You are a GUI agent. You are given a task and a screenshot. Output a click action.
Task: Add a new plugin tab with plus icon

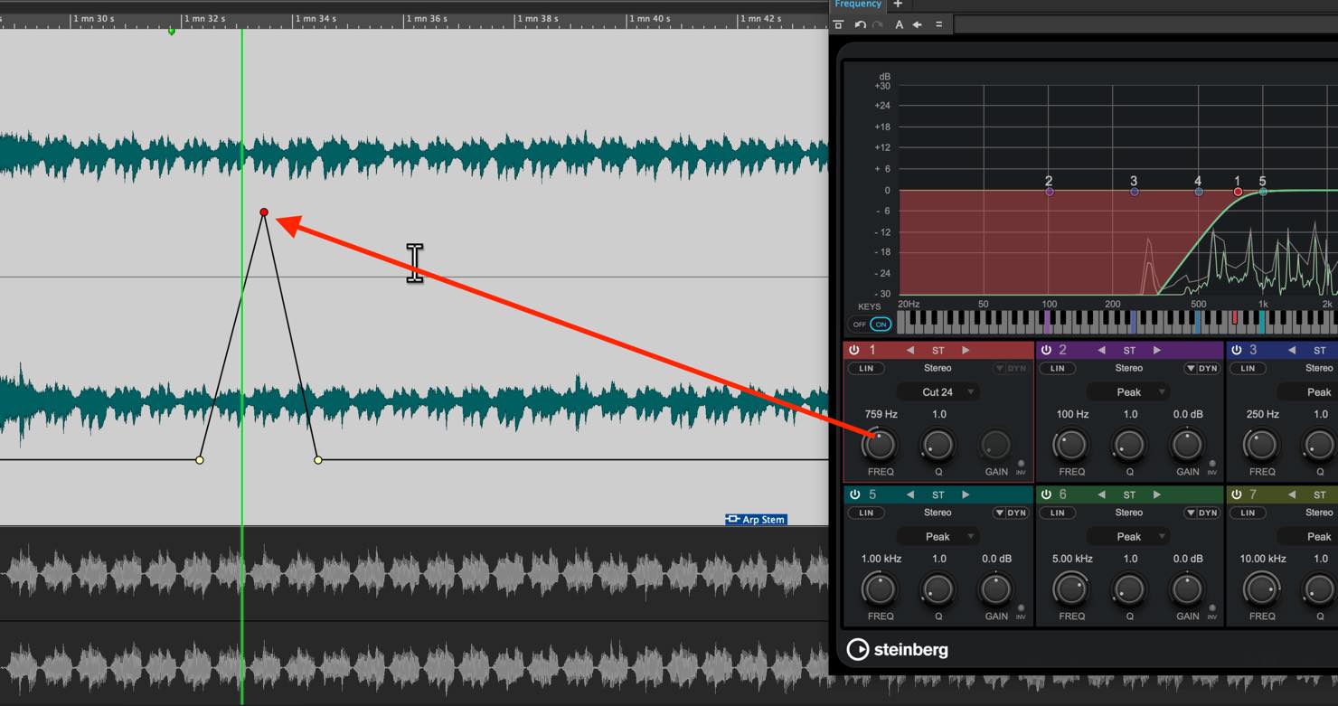pyautogui.click(x=898, y=5)
